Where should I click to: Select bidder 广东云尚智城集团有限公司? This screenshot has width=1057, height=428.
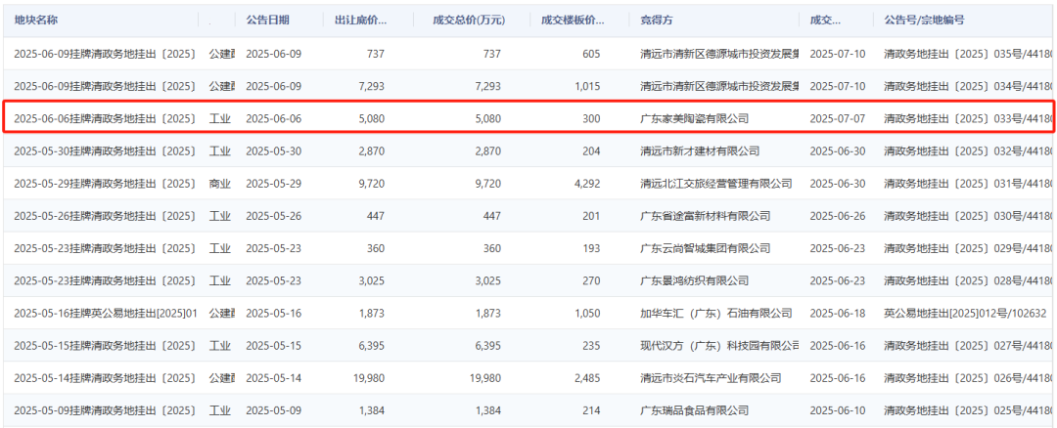pos(705,248)
